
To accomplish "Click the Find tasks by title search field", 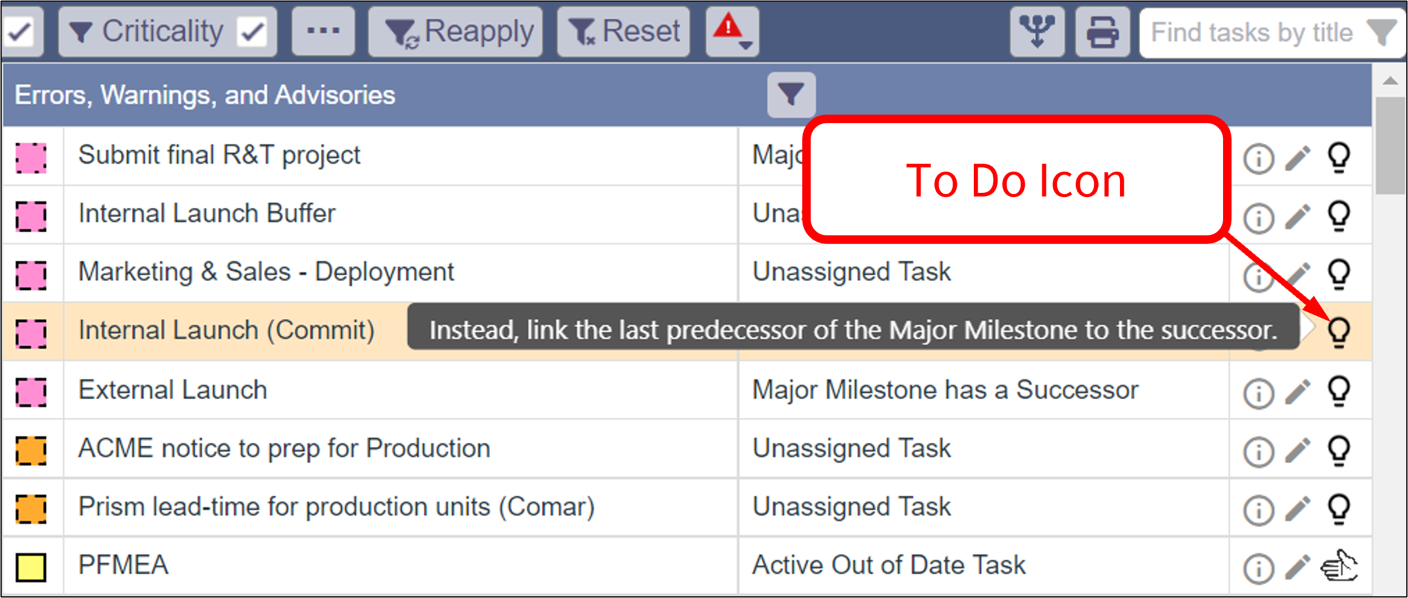I will point(1251,33).
